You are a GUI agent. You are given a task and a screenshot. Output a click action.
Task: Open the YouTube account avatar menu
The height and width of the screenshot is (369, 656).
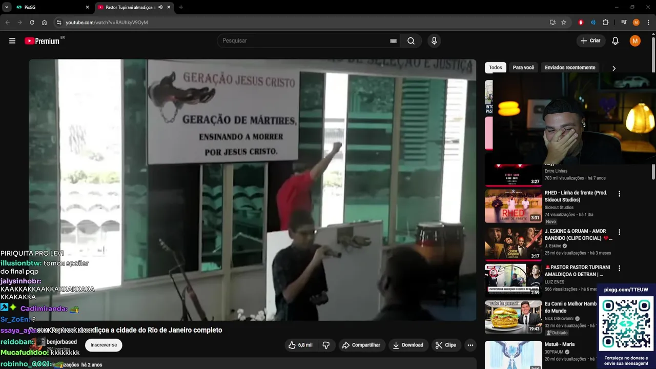click(x=635, y=41)
